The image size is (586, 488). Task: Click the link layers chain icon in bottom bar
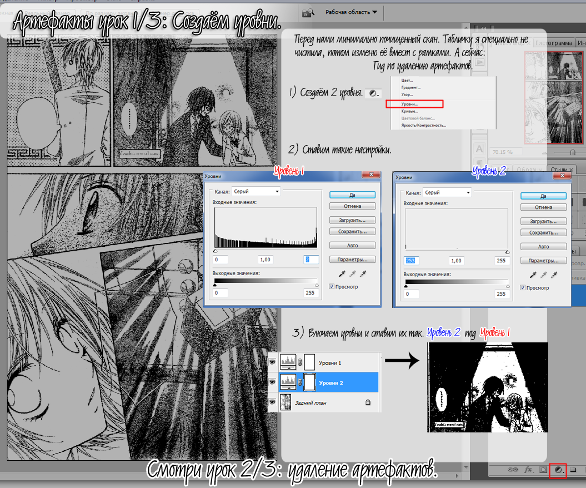click(513, 470)
